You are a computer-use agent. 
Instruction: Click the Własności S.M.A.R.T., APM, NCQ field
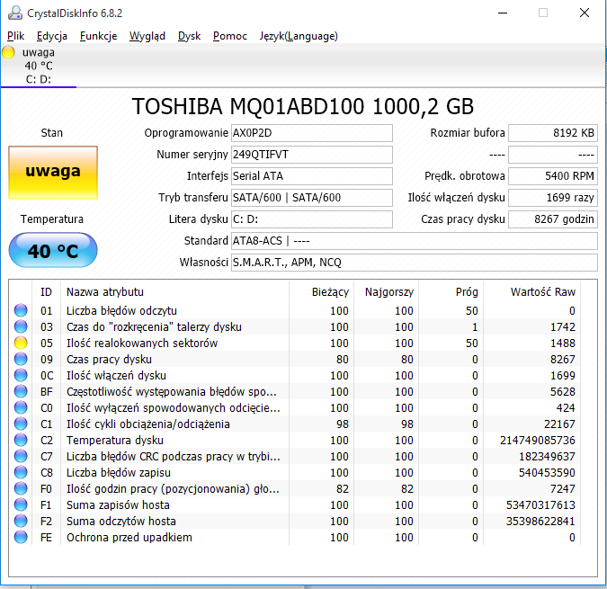click(415, 263)
